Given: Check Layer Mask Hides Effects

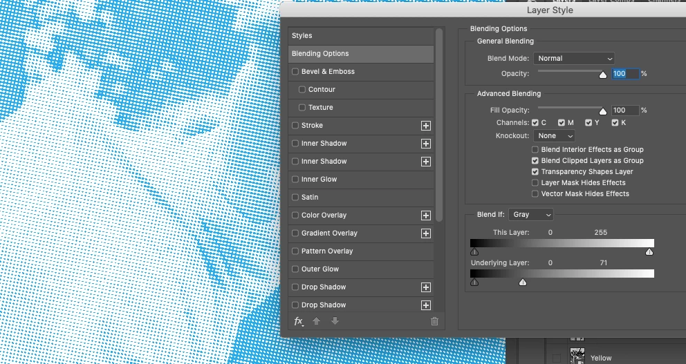Looking at the screenshot, I should [x=535, y=182].
